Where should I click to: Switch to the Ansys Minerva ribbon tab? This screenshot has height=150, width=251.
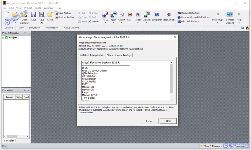pos(71,28)
